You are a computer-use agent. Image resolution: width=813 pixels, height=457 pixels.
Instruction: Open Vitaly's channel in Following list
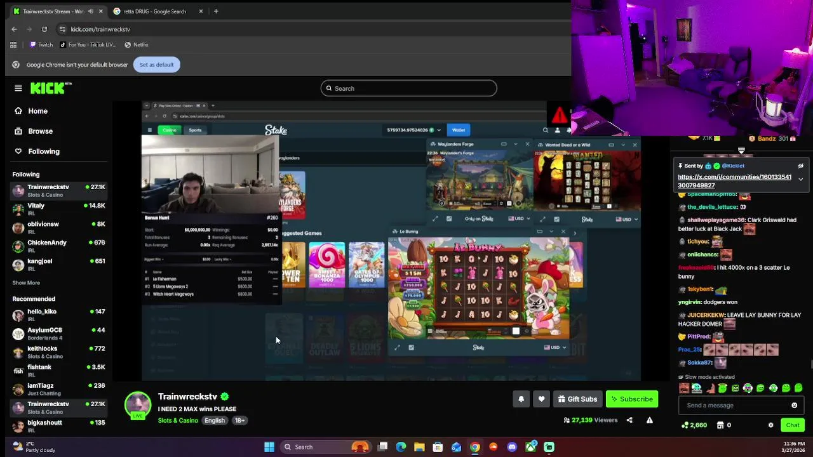click(58, 209)
